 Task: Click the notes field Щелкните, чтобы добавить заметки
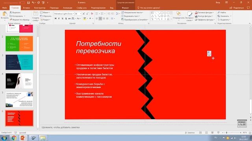[x=61, y=127]
